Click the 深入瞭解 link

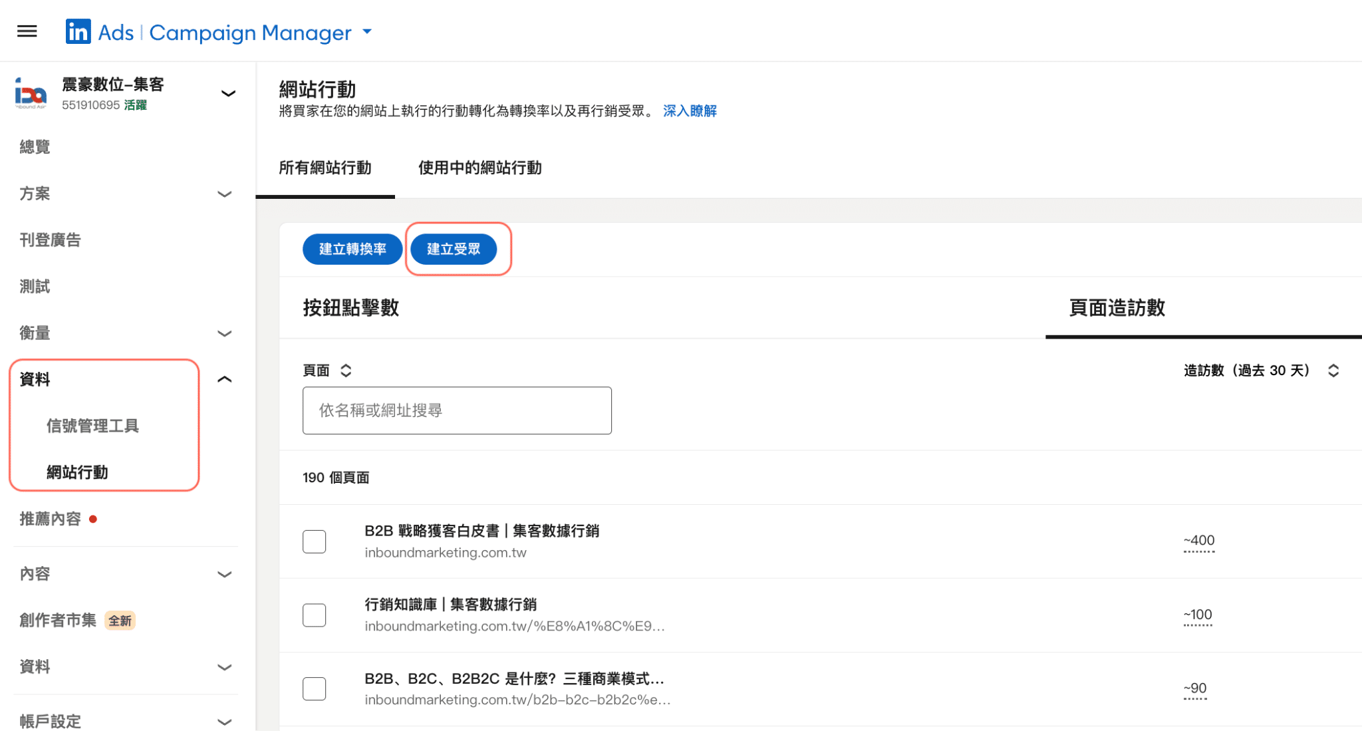click(x=690, y=111)
